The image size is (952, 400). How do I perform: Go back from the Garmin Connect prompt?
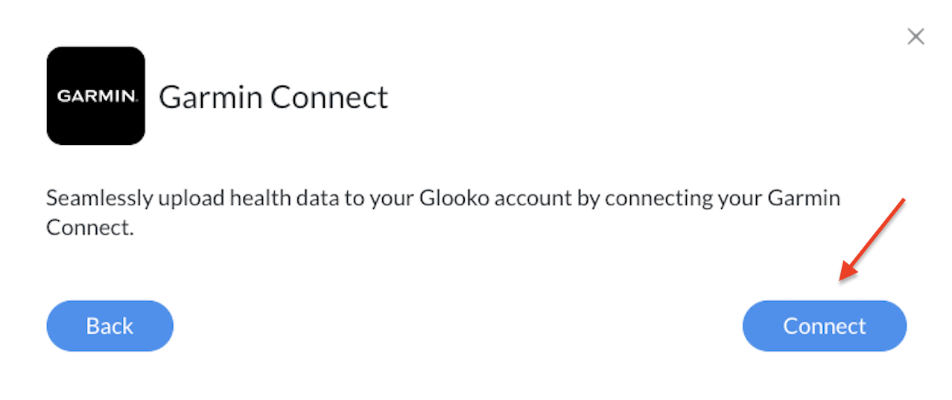[x=110, y=326]
